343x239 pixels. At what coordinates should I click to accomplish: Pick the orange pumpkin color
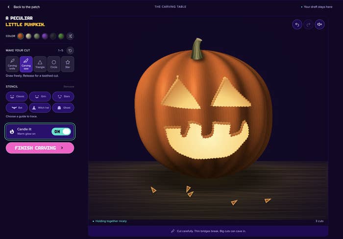[x=21, y=36]
